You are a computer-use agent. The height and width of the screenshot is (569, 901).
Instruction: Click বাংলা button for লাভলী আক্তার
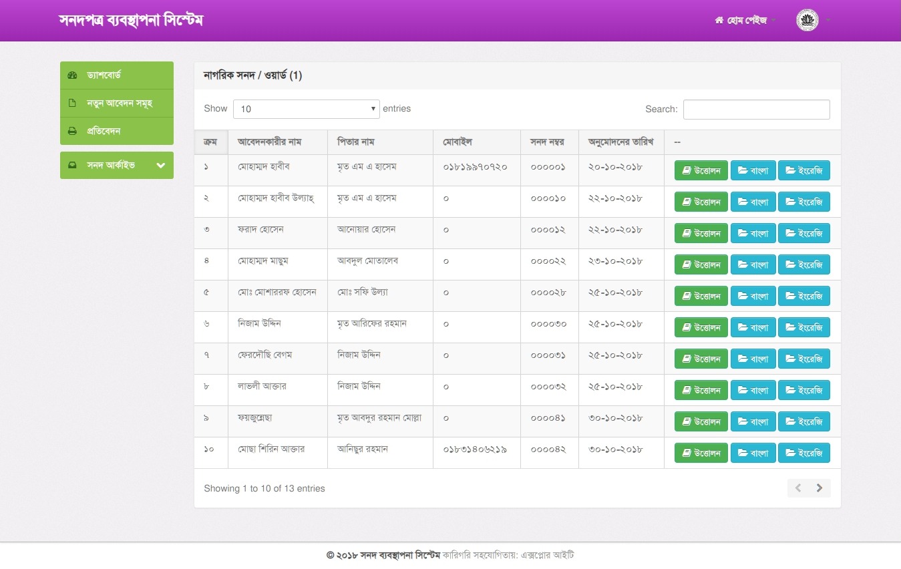coord(753,390)
